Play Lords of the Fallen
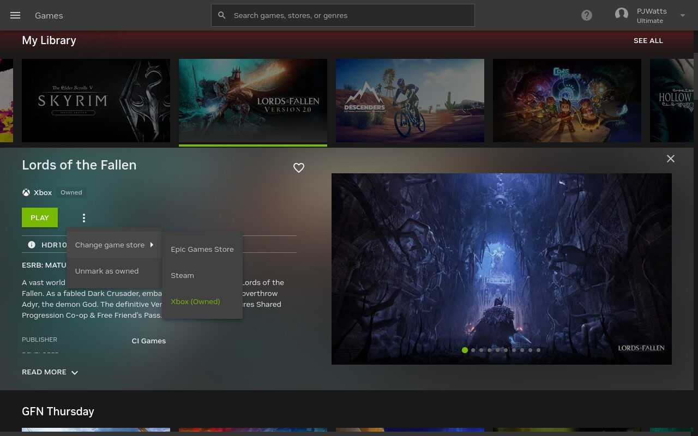 [x=40, y=217]
